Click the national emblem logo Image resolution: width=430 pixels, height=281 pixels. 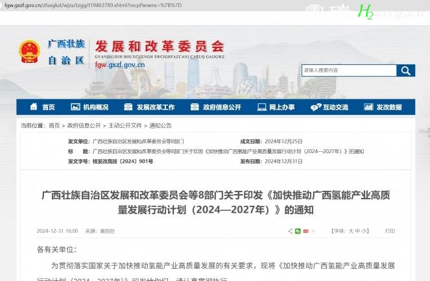(x=29, y=51)
